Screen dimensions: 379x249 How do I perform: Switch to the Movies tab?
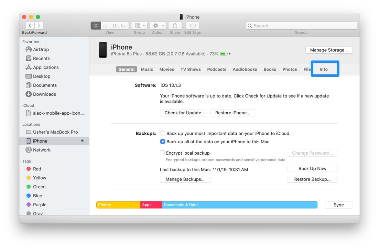(166, 69)
